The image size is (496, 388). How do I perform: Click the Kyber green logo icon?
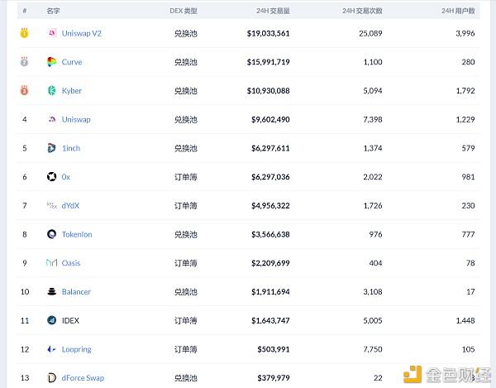52,91
